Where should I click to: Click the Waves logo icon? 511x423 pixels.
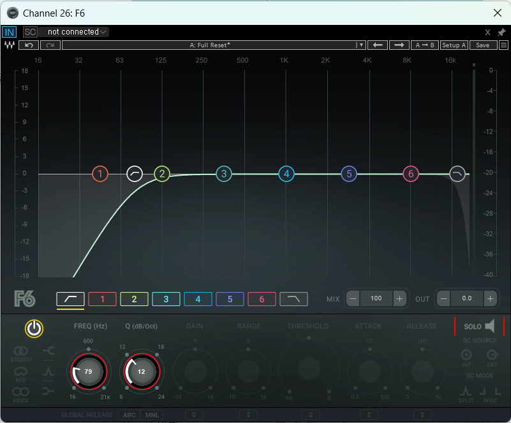[10, 45]
